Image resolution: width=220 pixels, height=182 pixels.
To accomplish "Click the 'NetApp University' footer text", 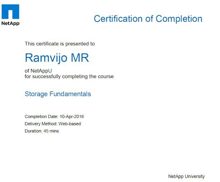I will (186, 177).
